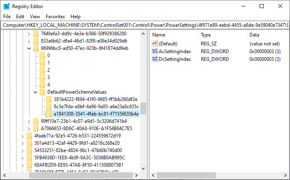
Task: Click the folder icon of 381b4222-f694-41f0-9685-ff5bb260df2e
Action: 49,99
